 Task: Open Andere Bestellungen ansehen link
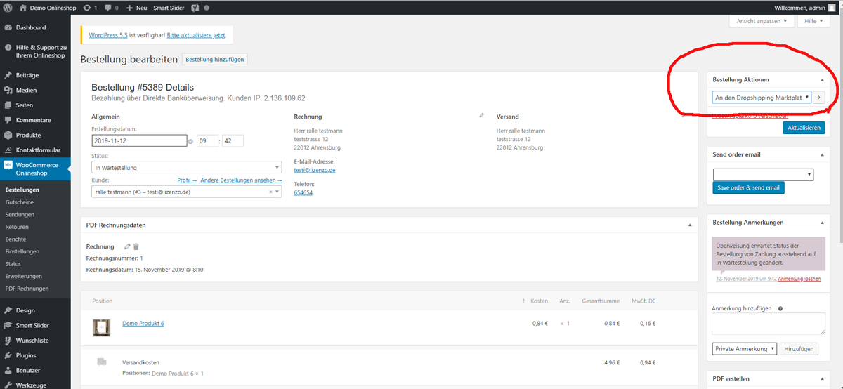pyautogui.click(x=241, y=180)
